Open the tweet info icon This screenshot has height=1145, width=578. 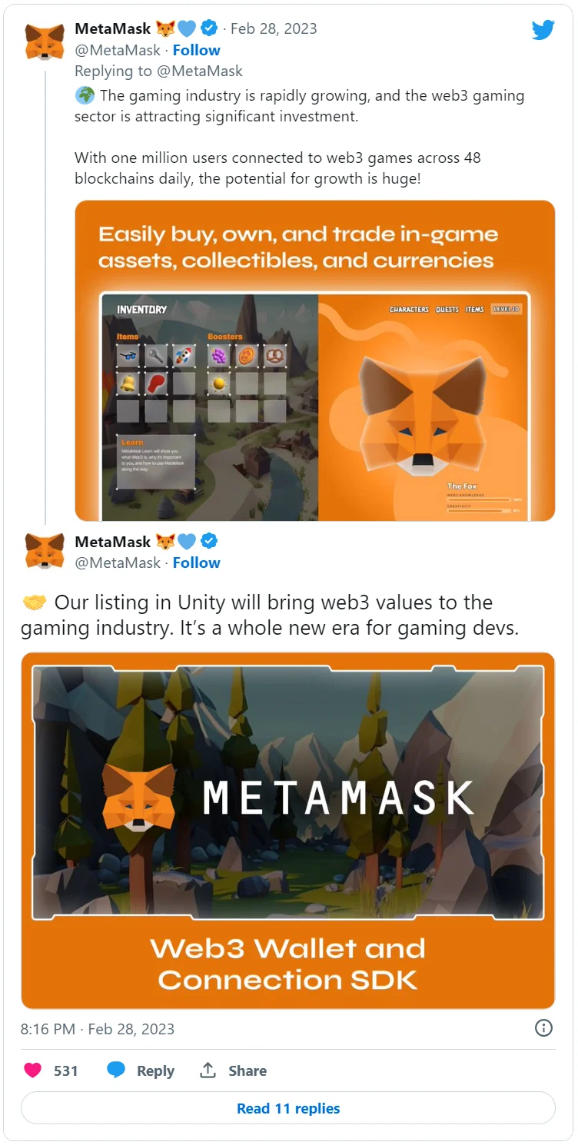(544, 1028)
